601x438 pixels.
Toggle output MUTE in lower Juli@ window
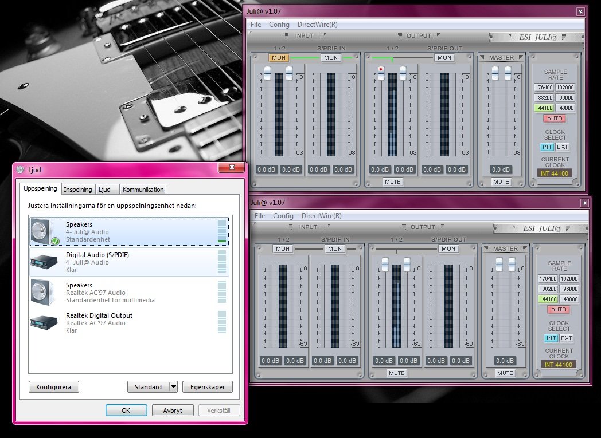396,373
